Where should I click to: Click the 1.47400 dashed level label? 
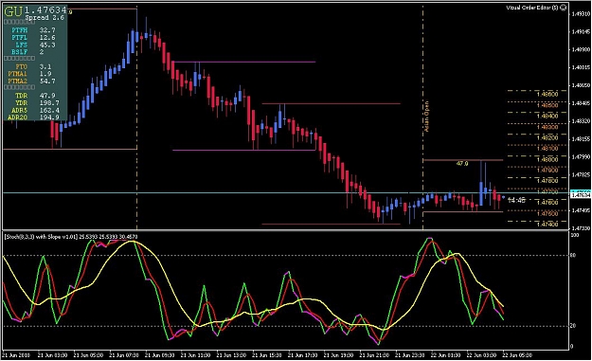click(x=547, y=225)
